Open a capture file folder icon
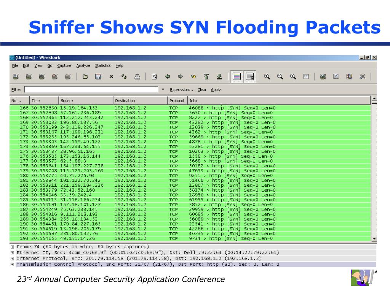The image size is (390, 292). pyautogui.click(x=85, y=76)
